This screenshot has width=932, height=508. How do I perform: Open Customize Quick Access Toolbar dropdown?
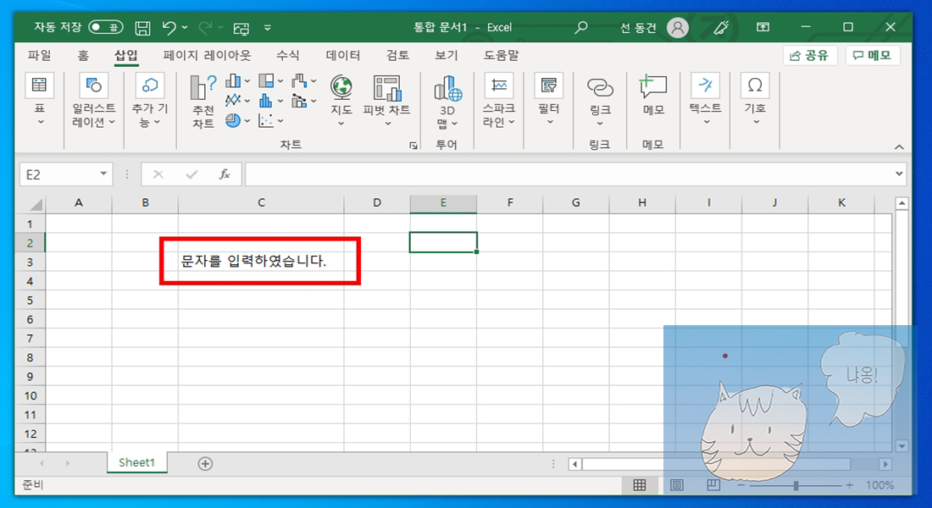click(268, 27)
